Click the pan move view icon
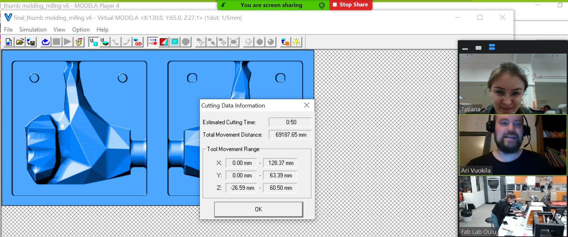This screenshot has width=568, height=237. (x=223, y=42)
